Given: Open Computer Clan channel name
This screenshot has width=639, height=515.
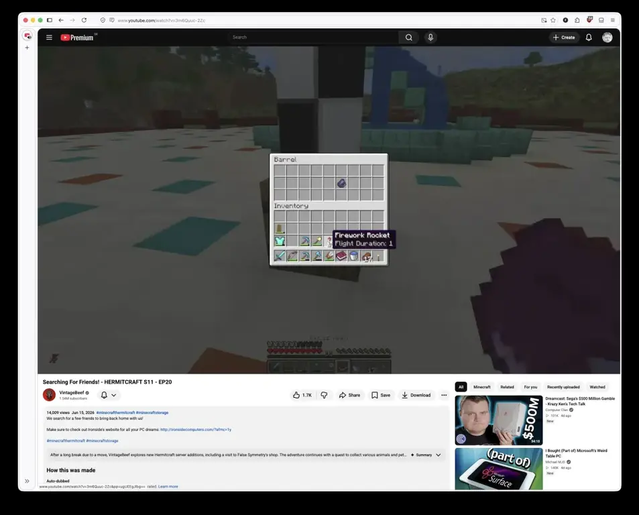Looking at the screenshot, I should click(x=557, y=410).
